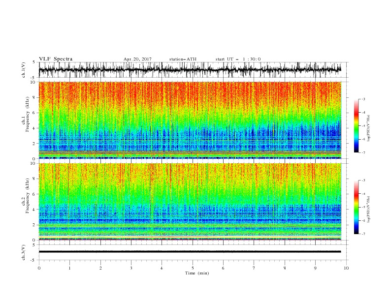The height and width of the screenshot is (301, 390).
Task: Click the ch.3 flat waveform trace
Action: pos(190,252)
